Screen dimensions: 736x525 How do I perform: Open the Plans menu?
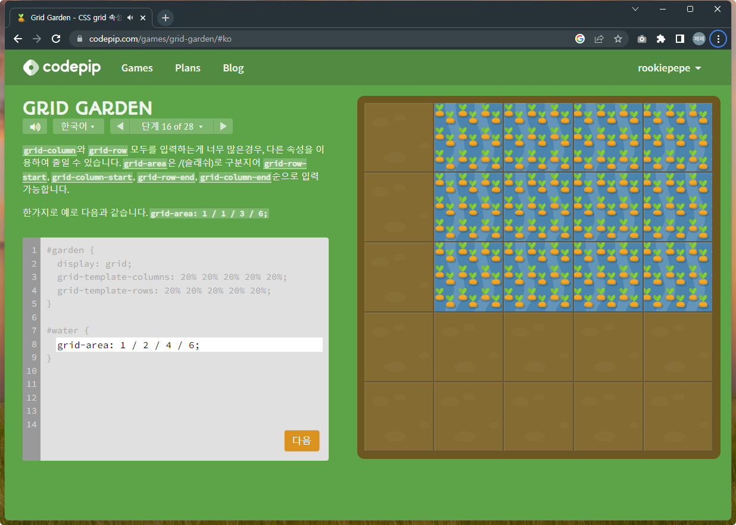(188, 68)
